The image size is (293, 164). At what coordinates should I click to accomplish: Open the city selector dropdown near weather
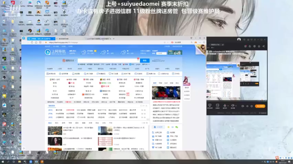[x=162, y=53]
